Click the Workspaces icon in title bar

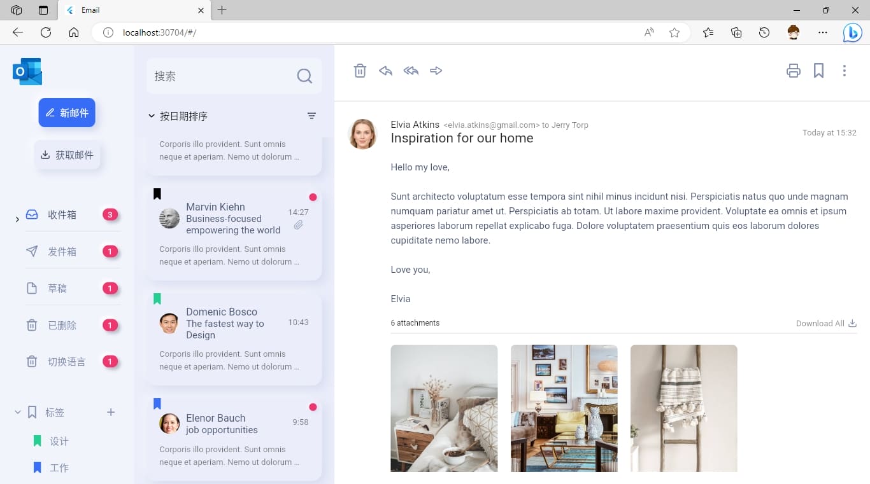pyautogui.click(x=17, y=10)
